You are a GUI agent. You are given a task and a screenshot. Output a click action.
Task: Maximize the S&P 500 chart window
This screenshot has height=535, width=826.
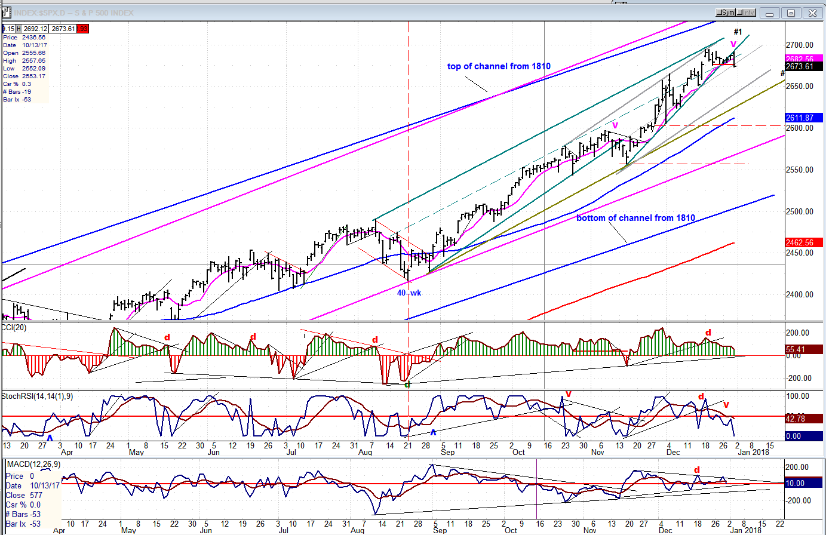(791, 13)
